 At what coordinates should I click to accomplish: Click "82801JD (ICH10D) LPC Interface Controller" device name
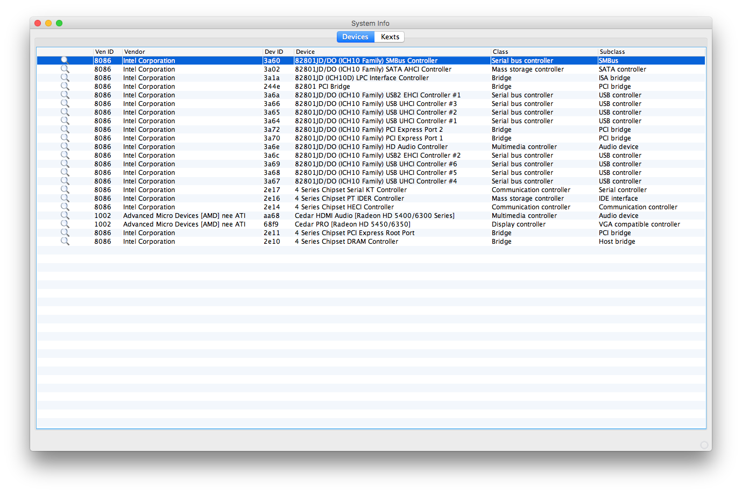click(362, 78)
